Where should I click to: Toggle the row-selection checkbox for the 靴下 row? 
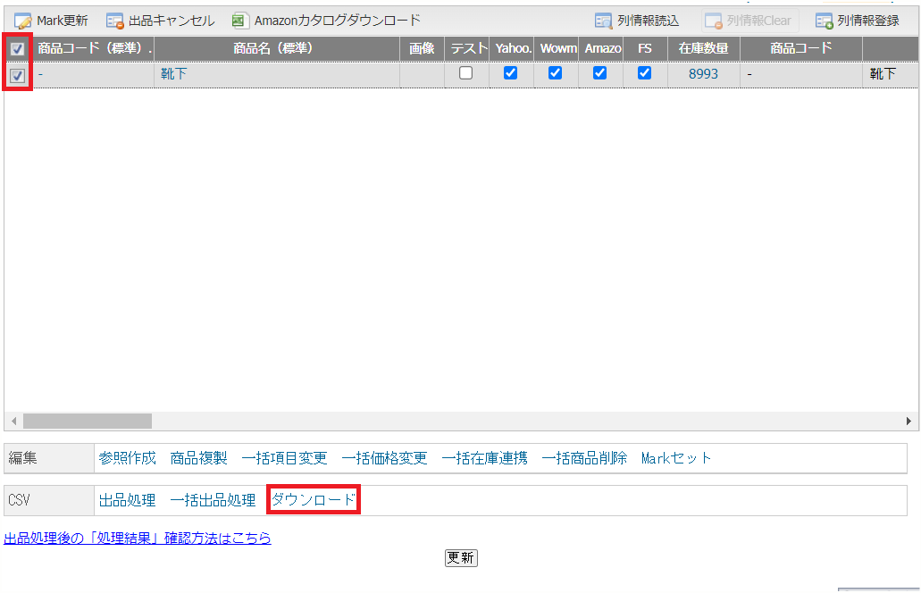tap(18, 75)
